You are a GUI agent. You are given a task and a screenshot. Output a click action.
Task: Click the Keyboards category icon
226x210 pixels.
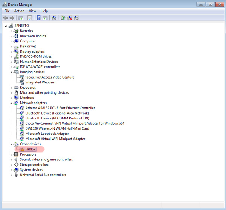(x=16, y=88)
